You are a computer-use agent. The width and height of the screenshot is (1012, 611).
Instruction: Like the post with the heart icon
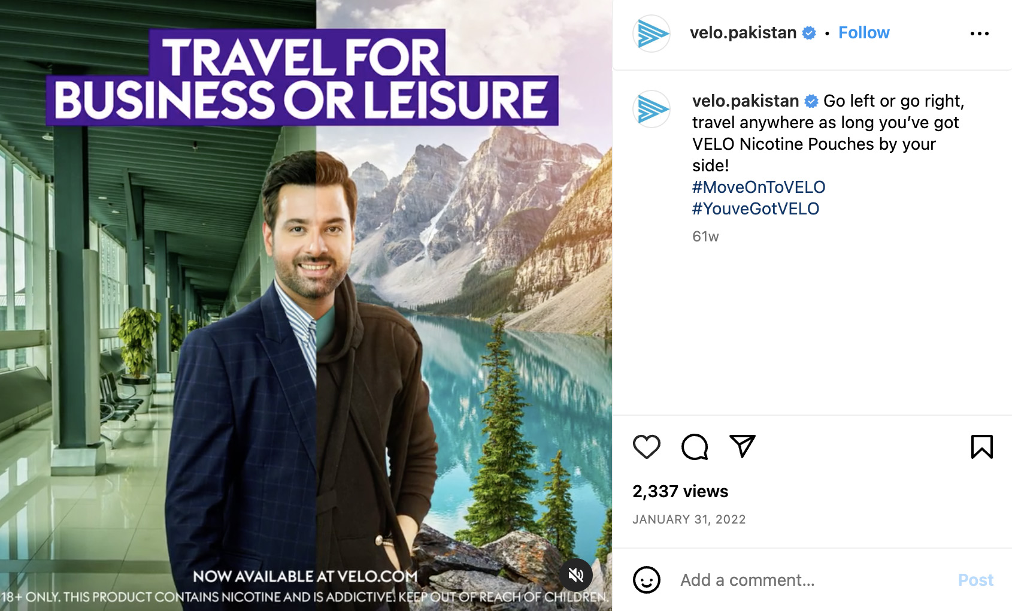point(646,447)
